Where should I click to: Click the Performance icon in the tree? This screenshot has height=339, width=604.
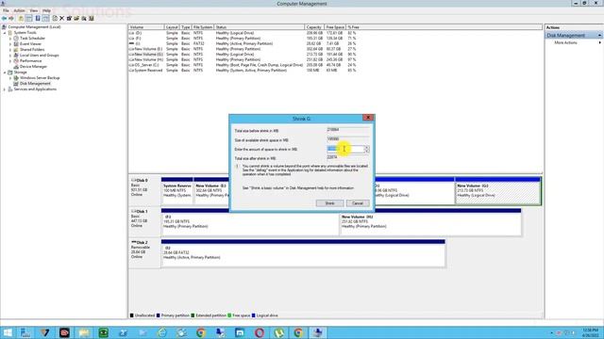coord(16,60)
